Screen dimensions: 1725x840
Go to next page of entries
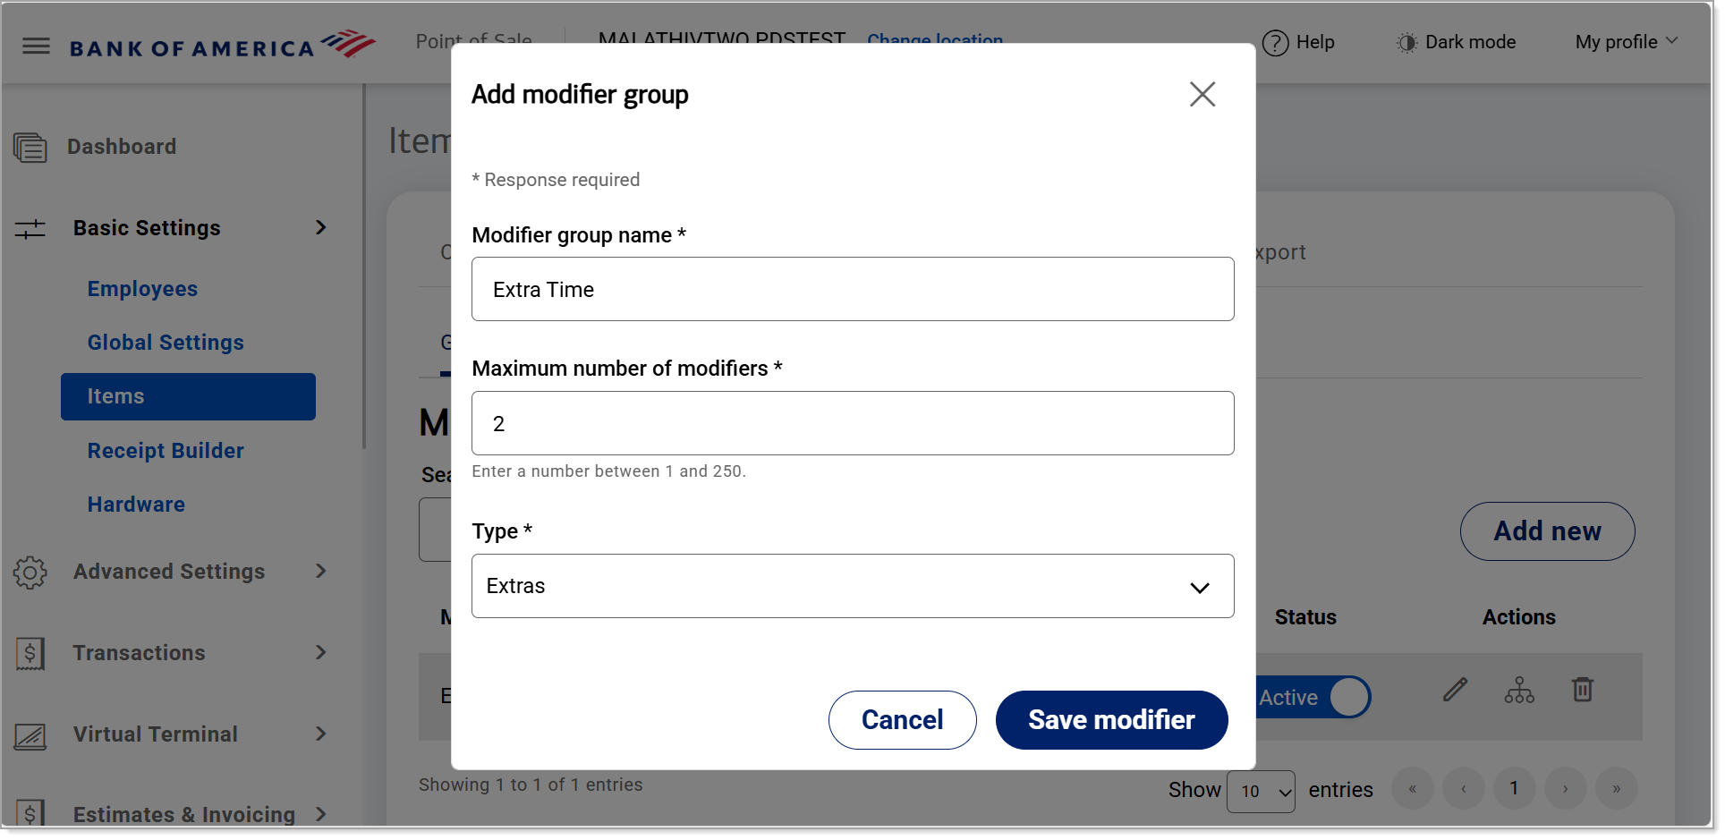tap(1566, 789)
